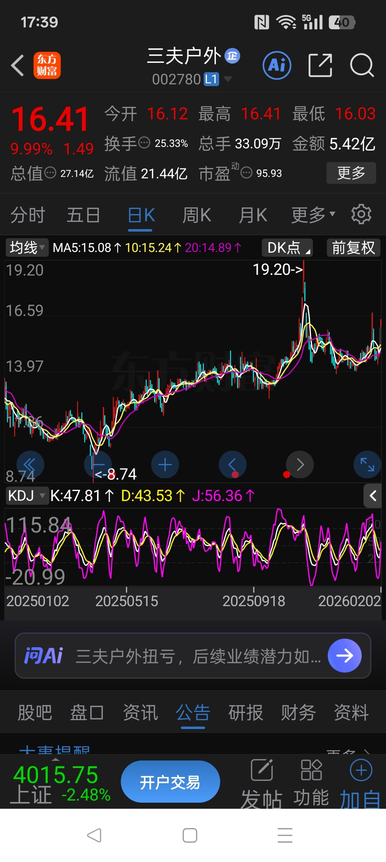386x862 pixels.
Task: Tap Android recent apps button
Action: coord(285,835)
